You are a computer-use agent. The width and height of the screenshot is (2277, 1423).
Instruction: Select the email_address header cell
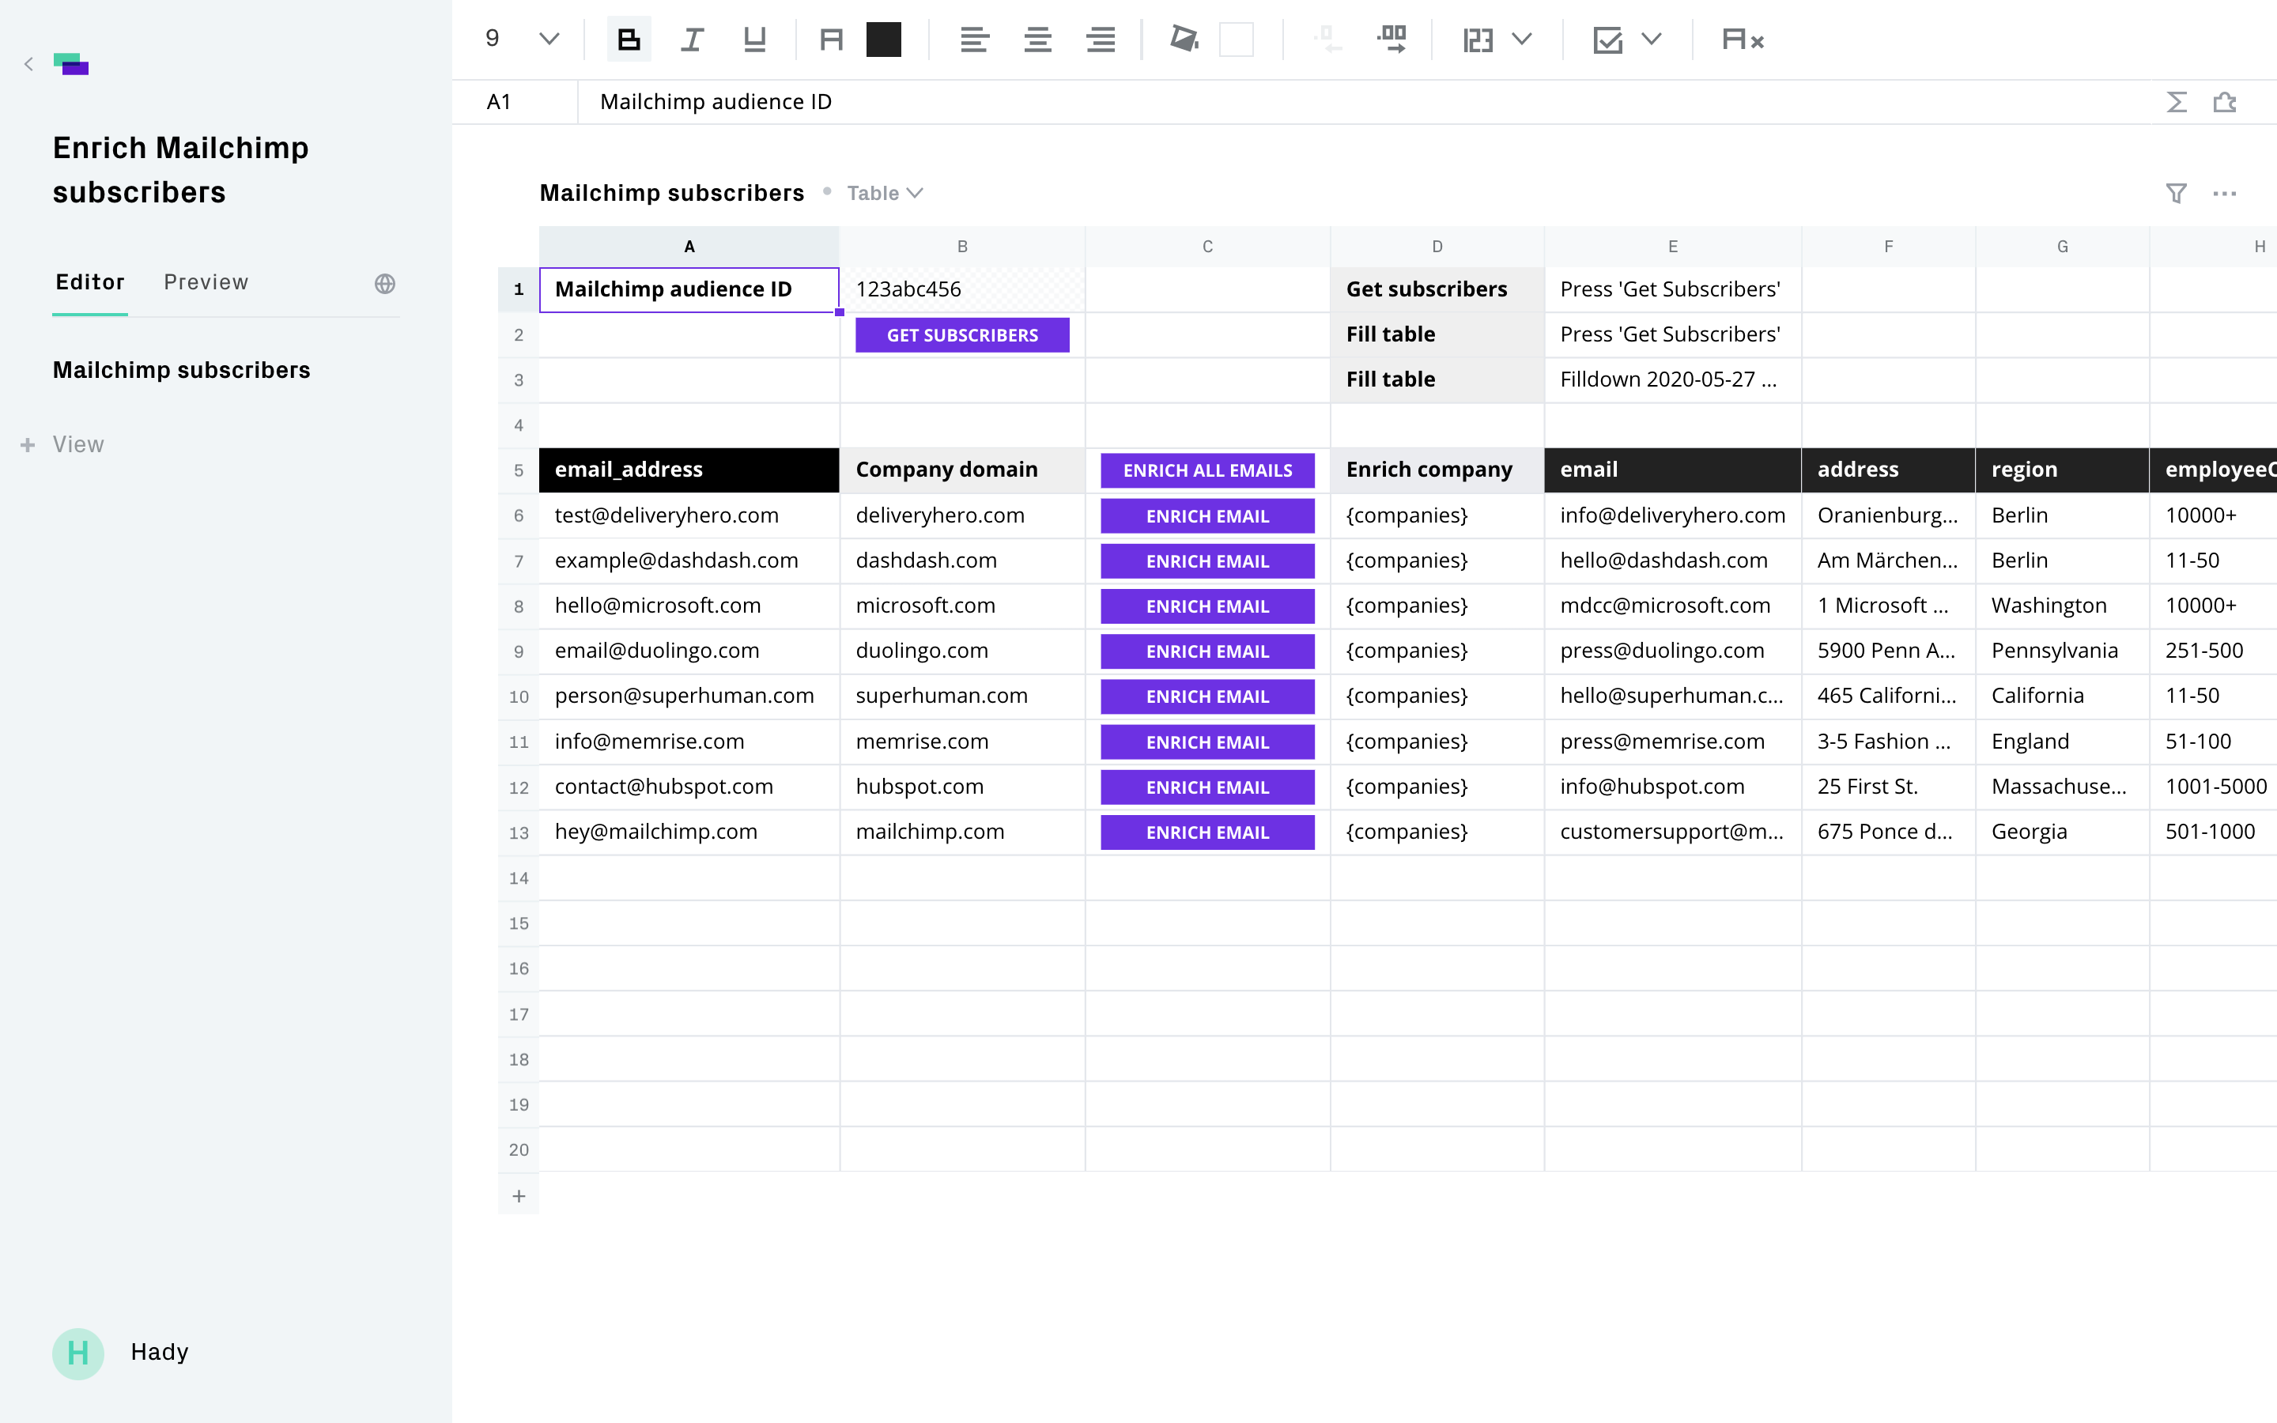689,470
